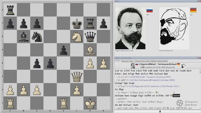Click the German flag in notation header

point(179,64)
